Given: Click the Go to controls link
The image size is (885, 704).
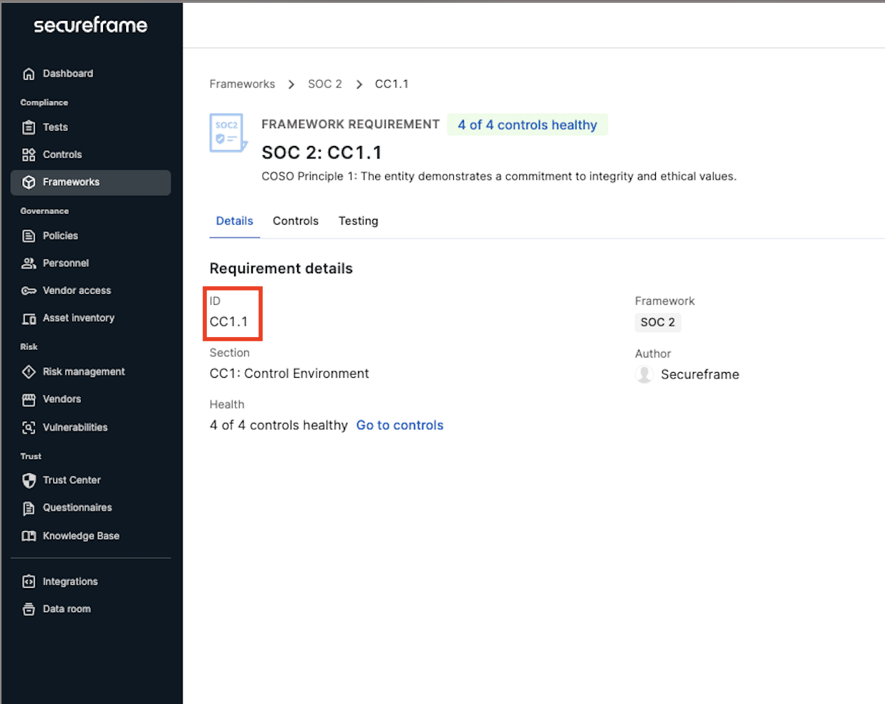Looking at the screenshot, I should coord(400,425).
